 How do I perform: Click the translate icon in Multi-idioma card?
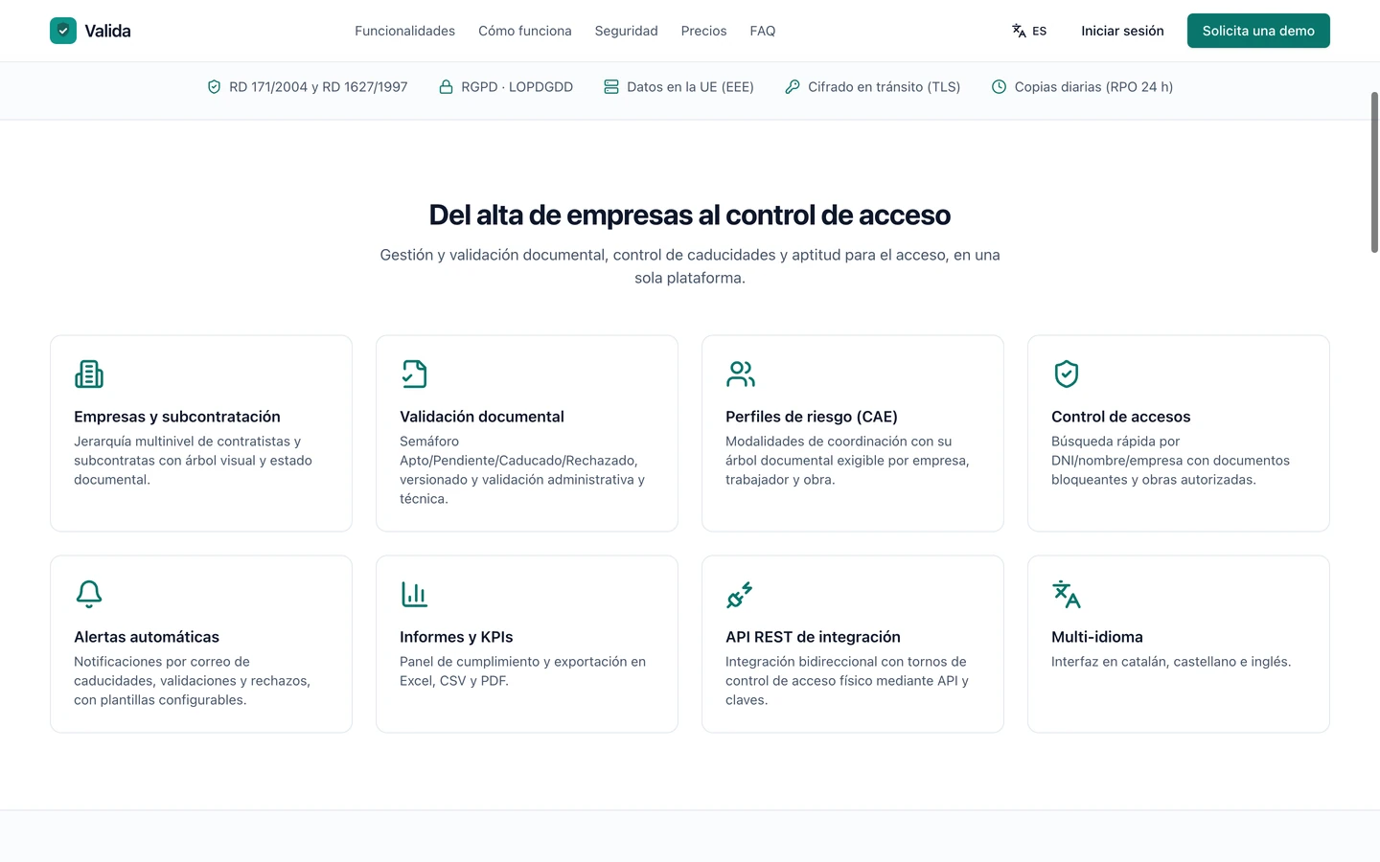1067,594
